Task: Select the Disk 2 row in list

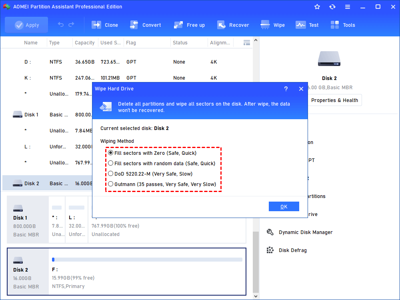Action: pos(48,184)
